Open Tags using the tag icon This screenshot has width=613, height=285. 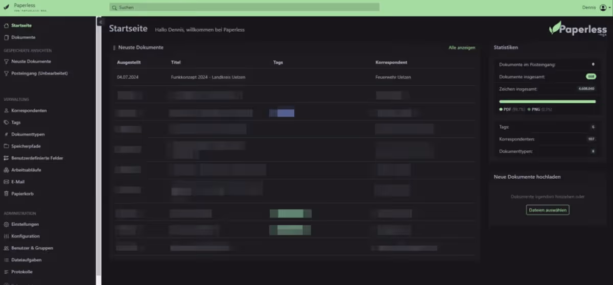pos(6,123)
